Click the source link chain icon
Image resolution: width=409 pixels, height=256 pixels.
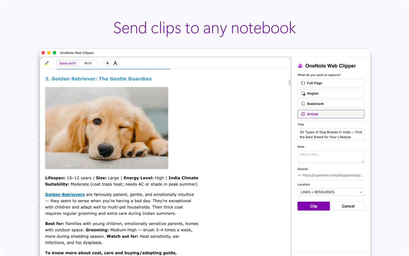click(299, 175)
